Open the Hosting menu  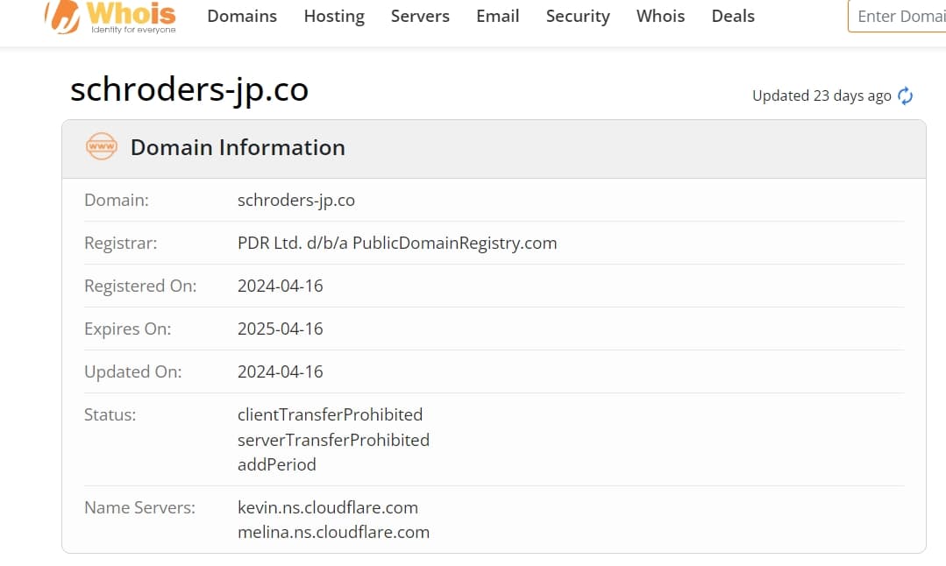(x=334, y=17)
